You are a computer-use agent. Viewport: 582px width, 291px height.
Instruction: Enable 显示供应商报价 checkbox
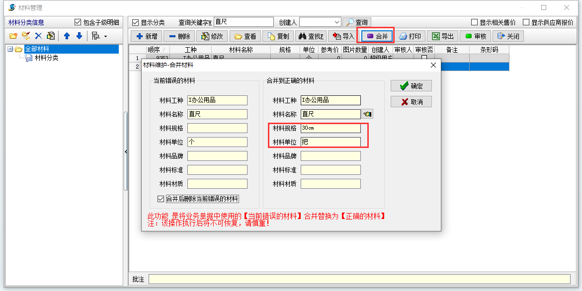click(525, 22)
